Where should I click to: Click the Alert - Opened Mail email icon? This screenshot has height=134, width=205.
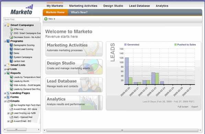click(x=11, y=117)
